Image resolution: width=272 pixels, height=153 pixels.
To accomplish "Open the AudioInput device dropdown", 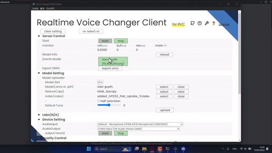I will click(x=140, y=124).
